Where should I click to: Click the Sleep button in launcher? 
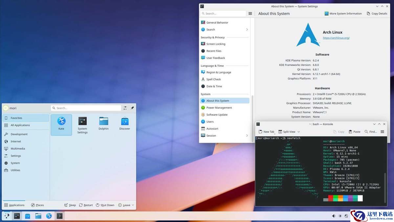tap(70, 205)
